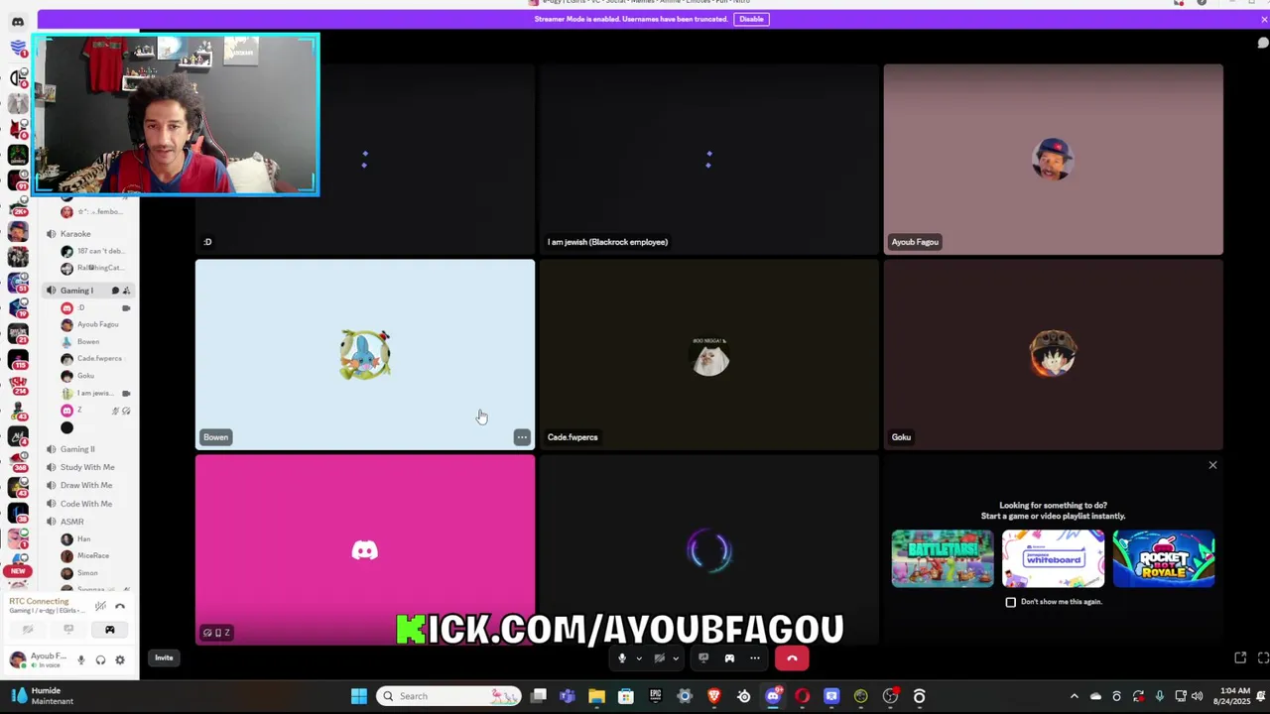Disable Streamer Mode from the banner
1270x714 pixels.
[751, 19]
